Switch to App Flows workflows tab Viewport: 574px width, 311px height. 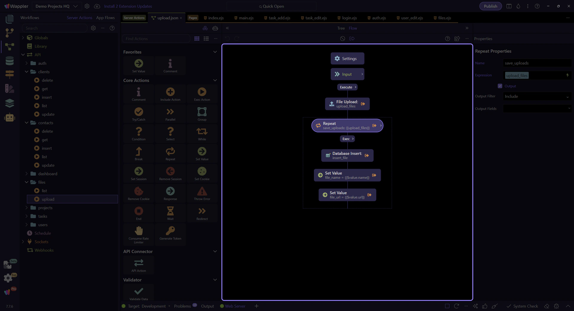(x=105, y=18)
